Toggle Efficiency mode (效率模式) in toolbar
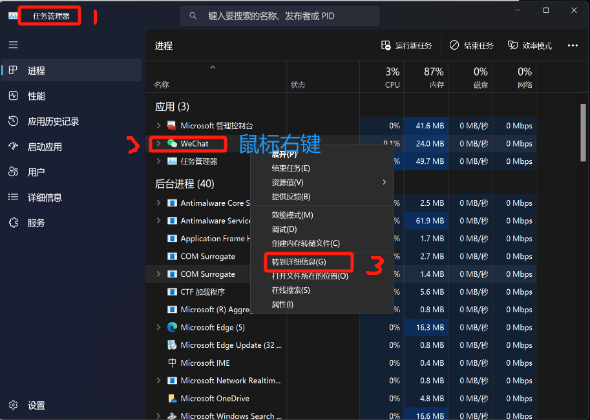This screenshot has height=420, width=590. click(x=530, y=45)
